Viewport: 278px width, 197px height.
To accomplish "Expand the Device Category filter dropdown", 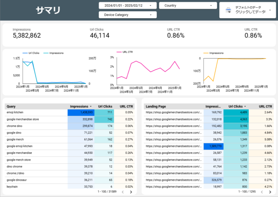I will pos(127,15).
